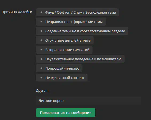Pick the 'Выпрашивание симпатий' reason text
This screenshot has width=151, height=120.
[x=67, y=50]
